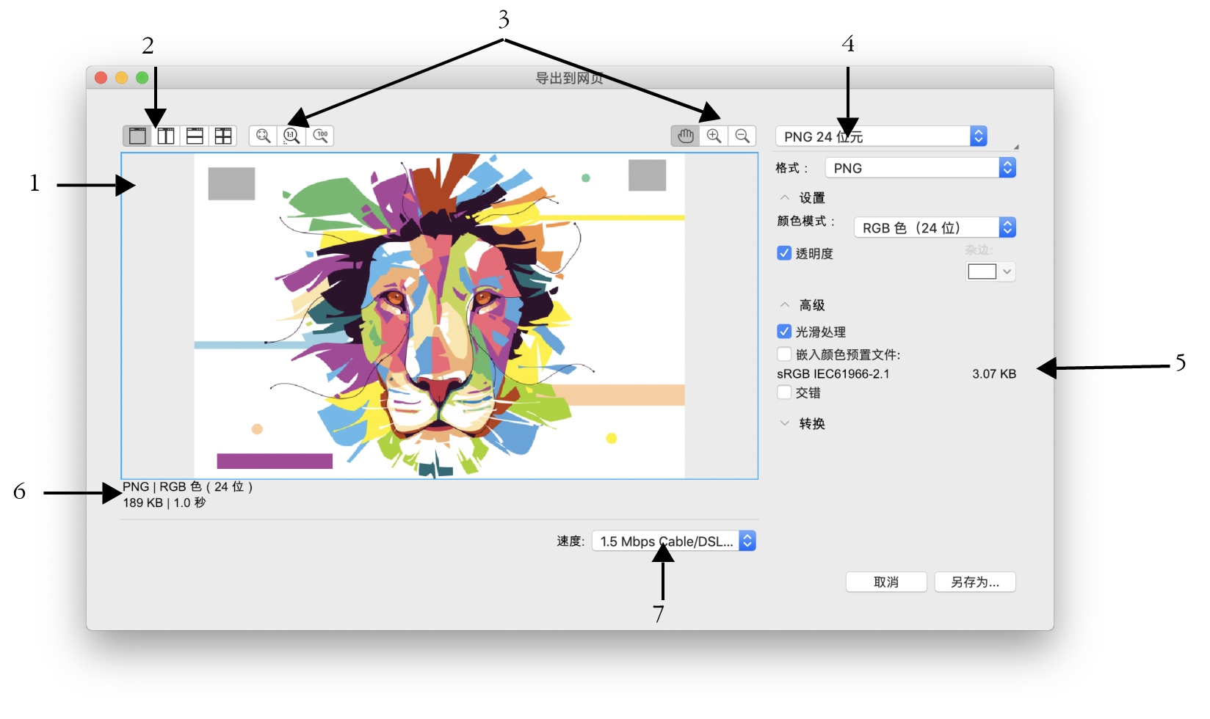Click the zoom out magnifier
1210x719 pixels.
coord(742,136)
